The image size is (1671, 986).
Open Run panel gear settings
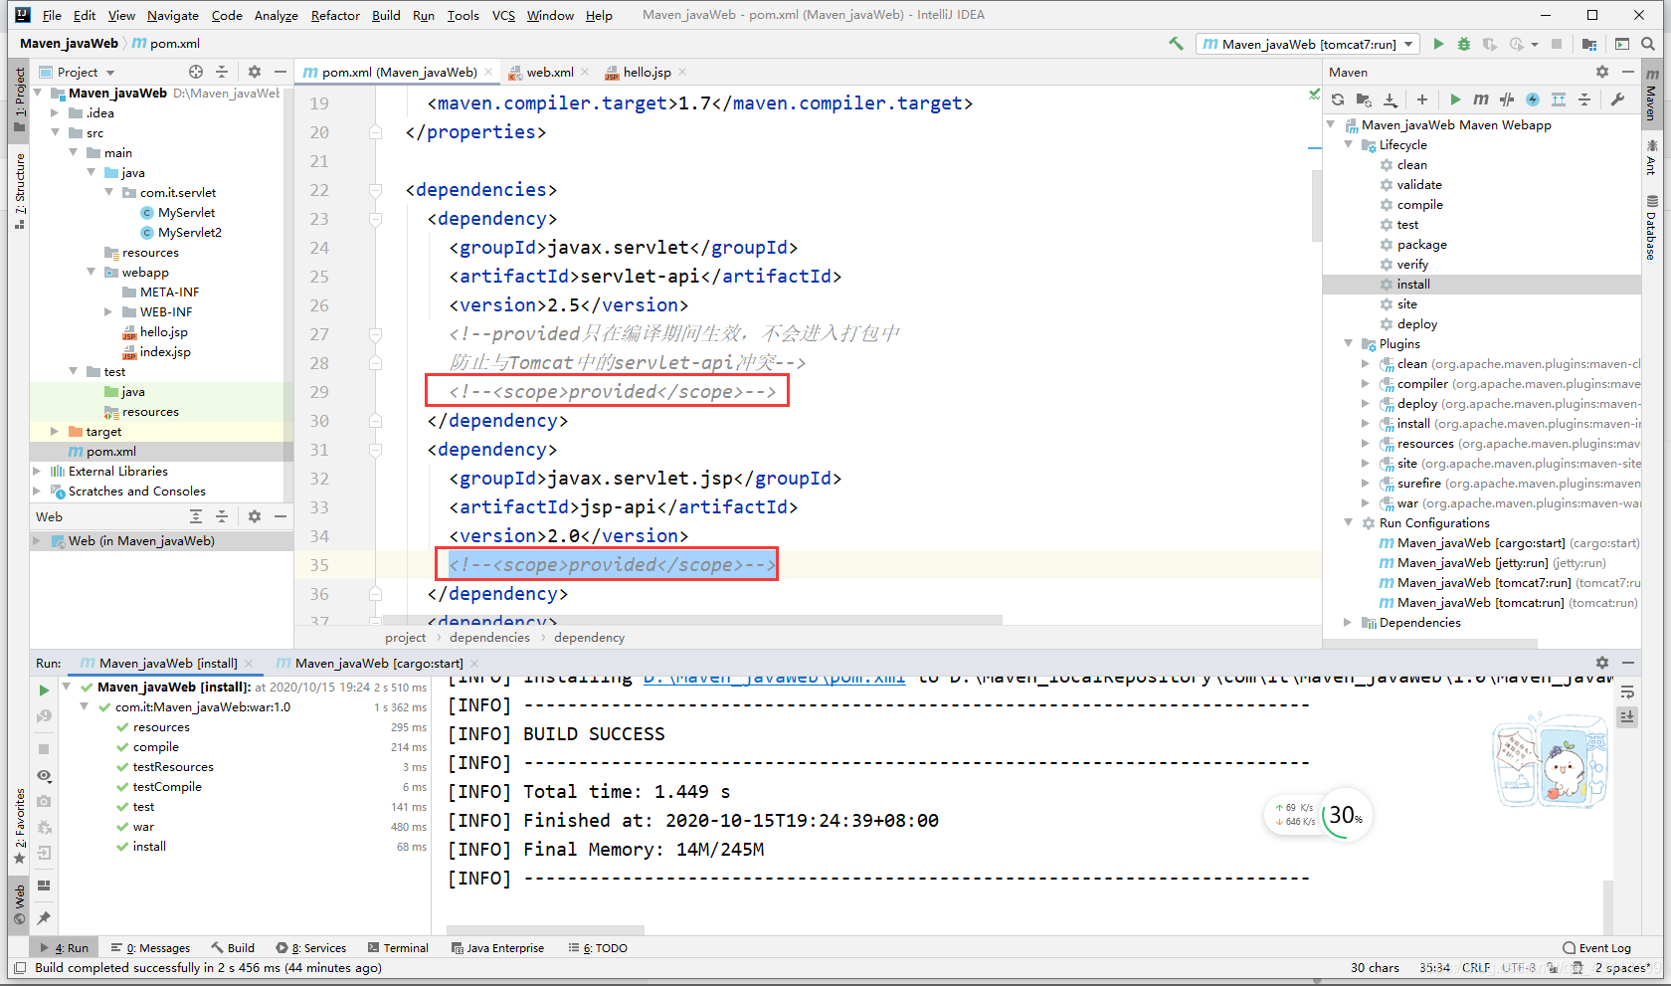point(1602,663)
